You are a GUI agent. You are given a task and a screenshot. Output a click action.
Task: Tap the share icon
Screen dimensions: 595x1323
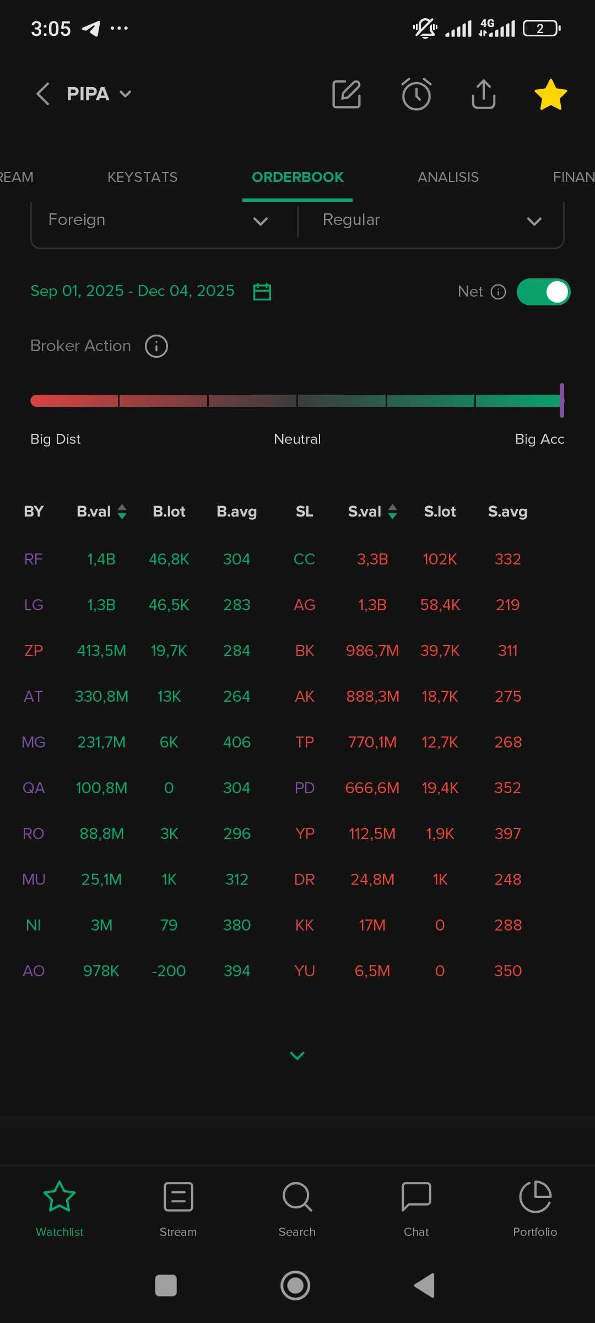[483, 94]
